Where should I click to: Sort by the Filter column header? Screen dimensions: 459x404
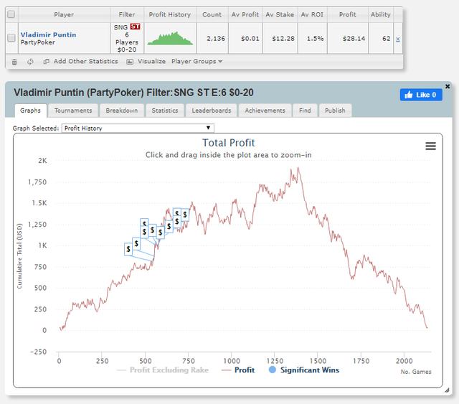[127, 14]
